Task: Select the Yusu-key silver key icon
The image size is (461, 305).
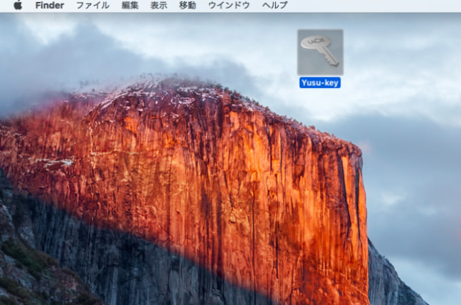Action: tap(320, 52)
